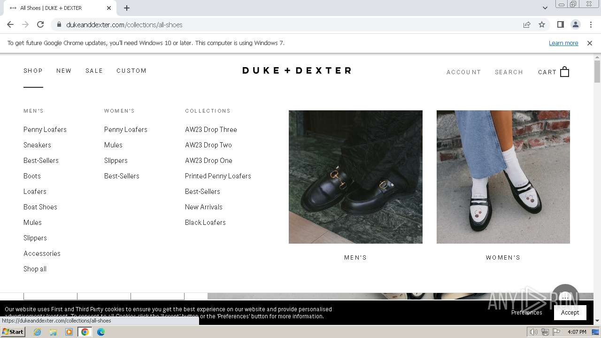This screenshot has height=338, width=601.
Task: Click the browser forward arrow
Action: [x=25, y=24]
